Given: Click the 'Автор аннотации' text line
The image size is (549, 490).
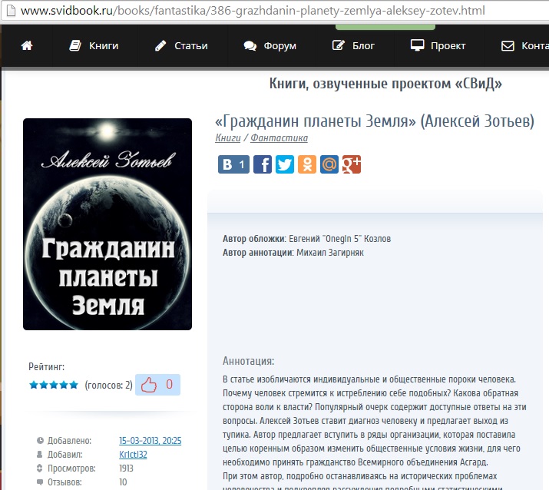Looking at the screenshot, I should click(293, 253).
